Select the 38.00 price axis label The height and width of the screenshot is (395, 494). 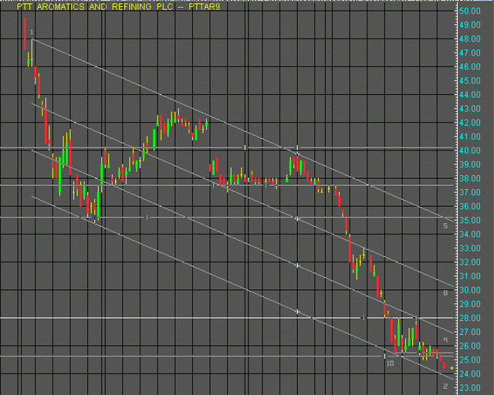pos(470,179)
